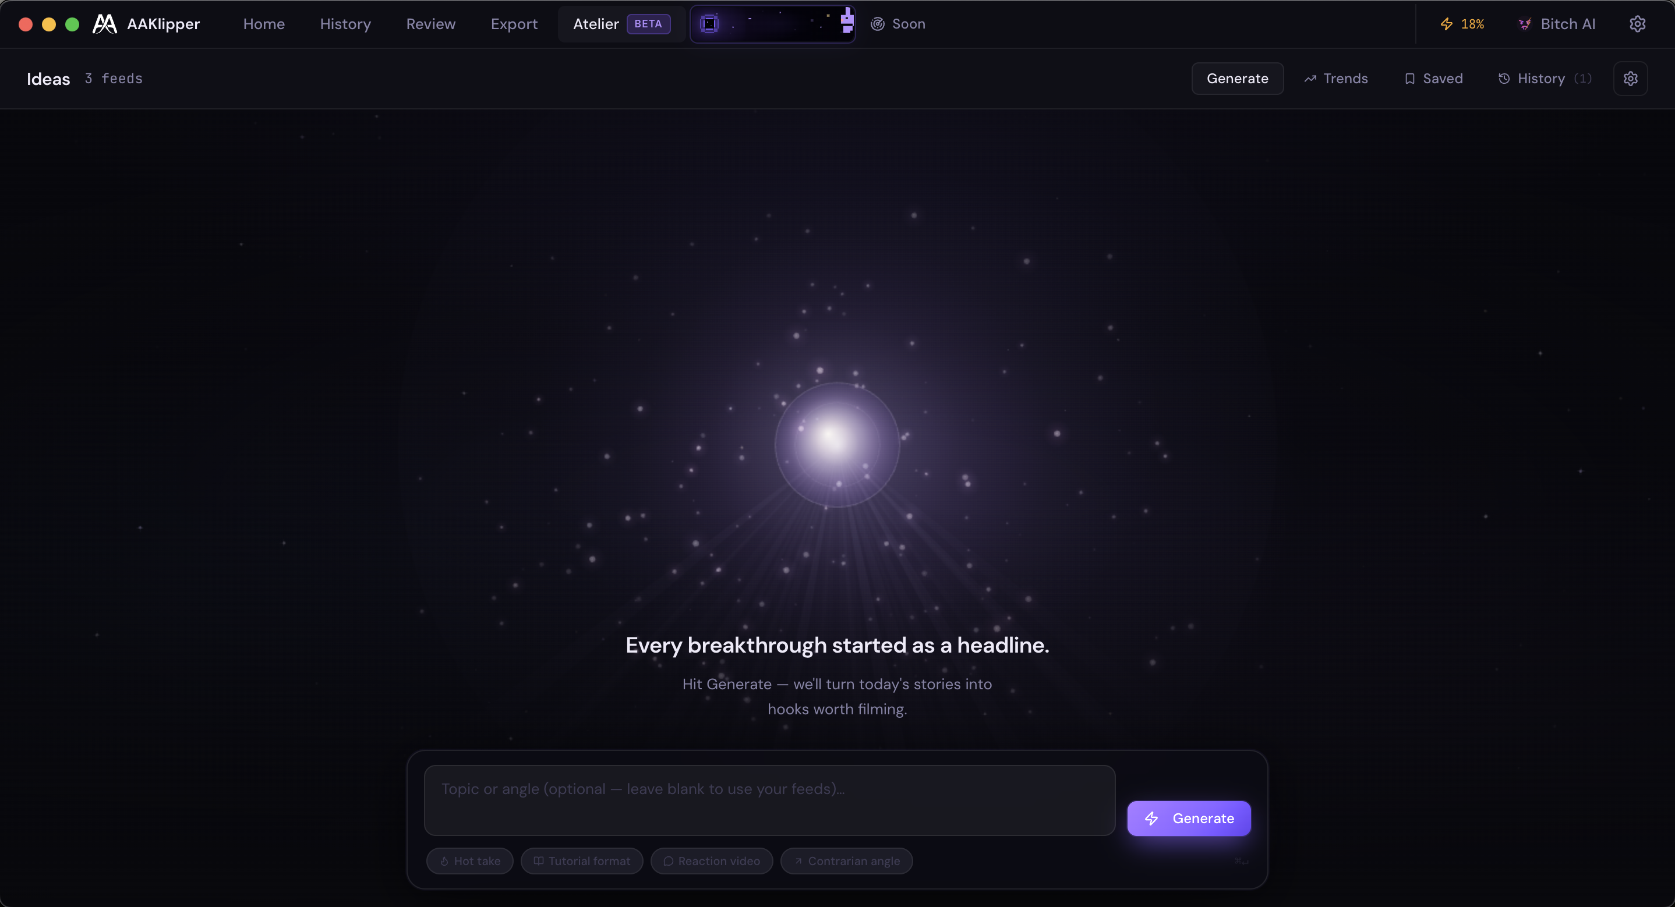The height and width of the screenshot is (907, 1675).
Task: Focus the Topic or angle input field
Action: (x=770, y=800)
